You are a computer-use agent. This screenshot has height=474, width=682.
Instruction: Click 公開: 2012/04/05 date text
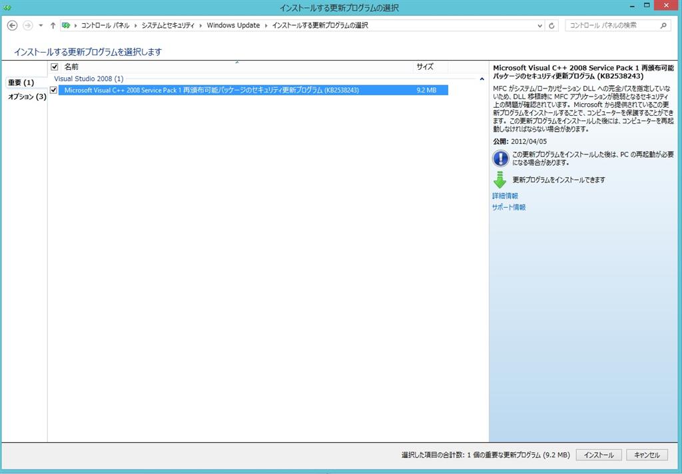point(519,141)
